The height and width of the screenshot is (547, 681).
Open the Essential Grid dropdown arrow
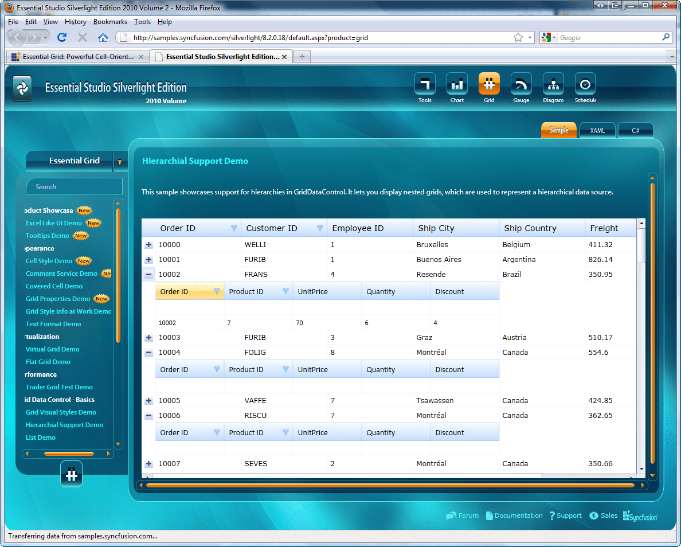[x=120, y=162]
